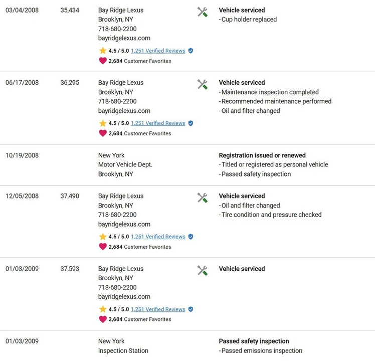Image resolution: width=375 pixels, height=361 pixels.
Task: Open 1,251 Verified Reviews link in 03/04/2008 entry
Action: click(x=158, y=51)
